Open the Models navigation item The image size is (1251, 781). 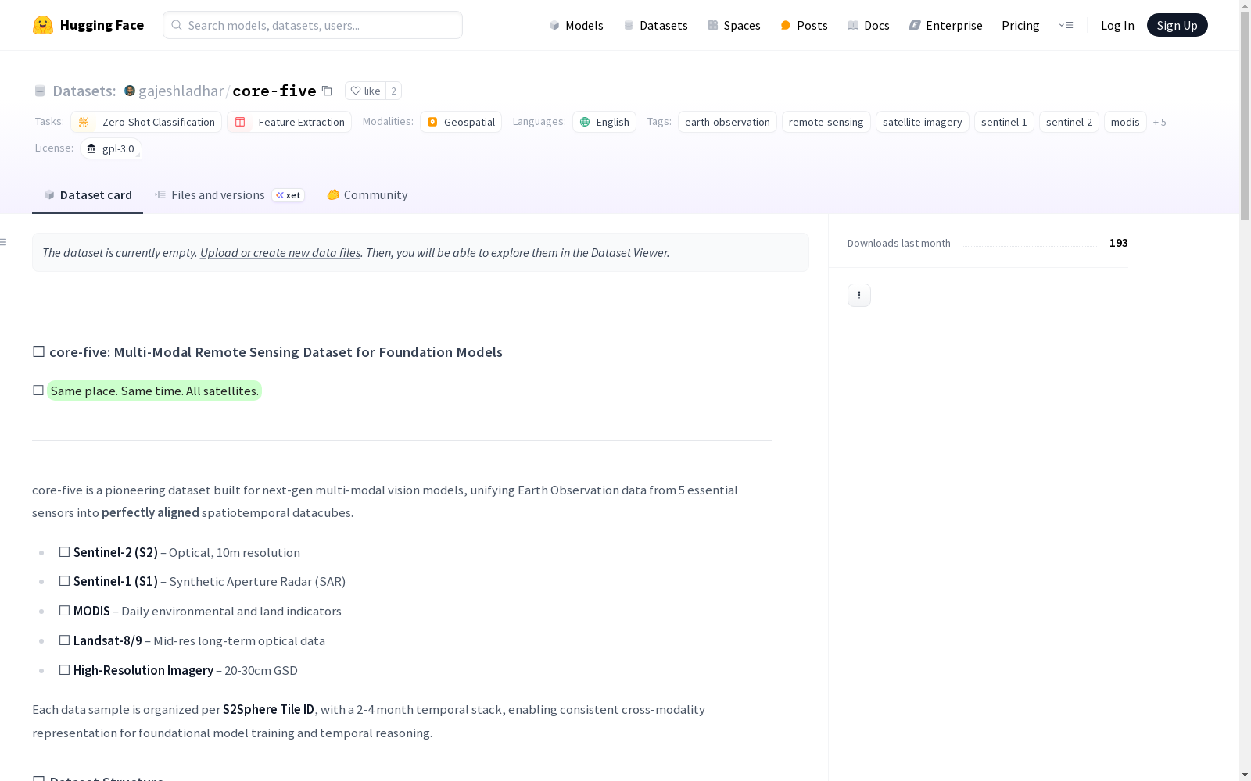click(x=576, y=25)
